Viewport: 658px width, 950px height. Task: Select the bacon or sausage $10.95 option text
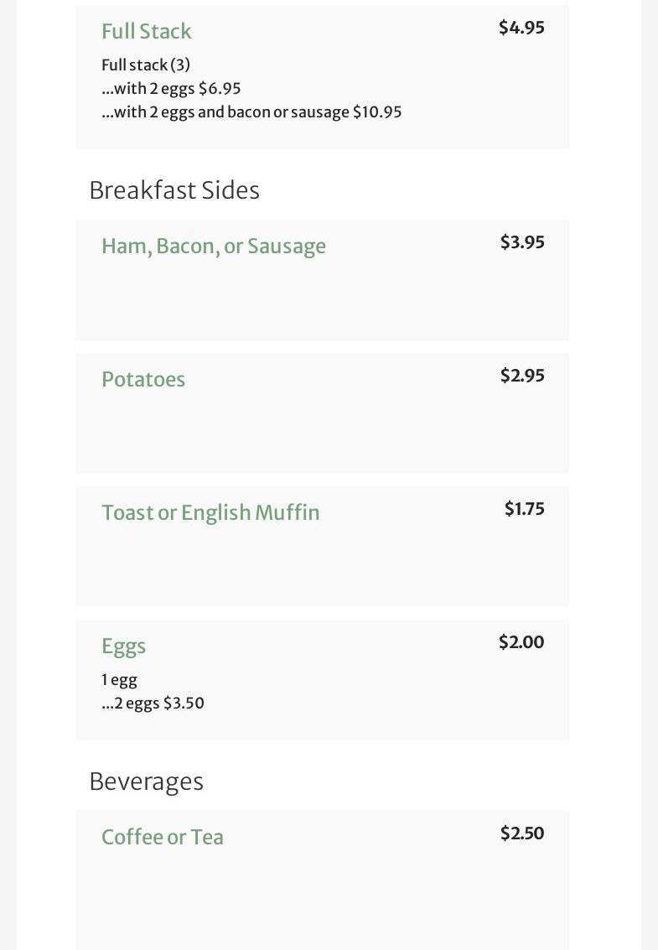[x=251, y=112]
